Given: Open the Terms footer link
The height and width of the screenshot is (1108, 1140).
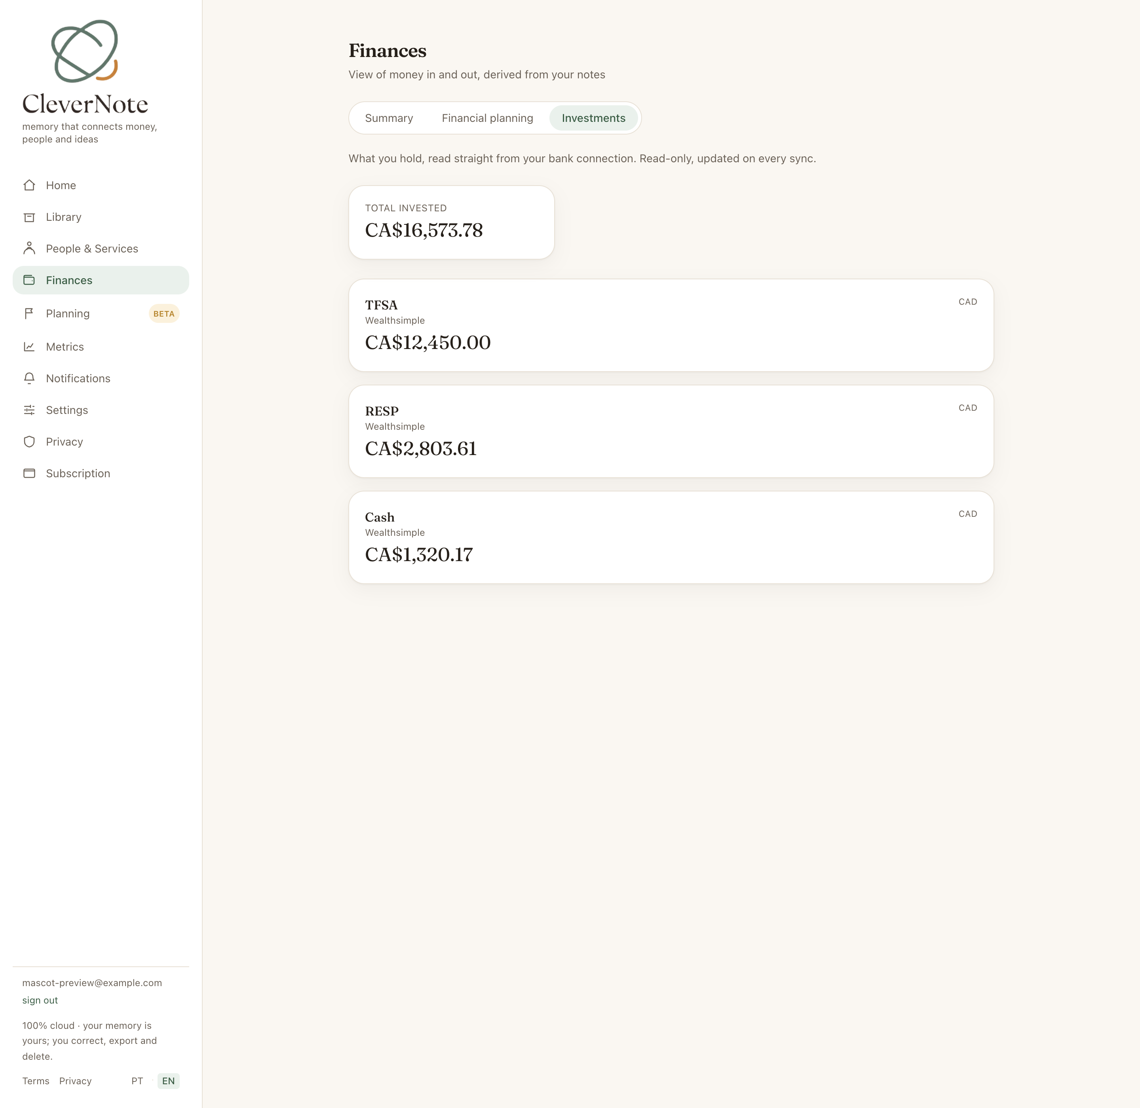Looking at the screenshot, I should pyautogui.click(x=36, y=1081).
